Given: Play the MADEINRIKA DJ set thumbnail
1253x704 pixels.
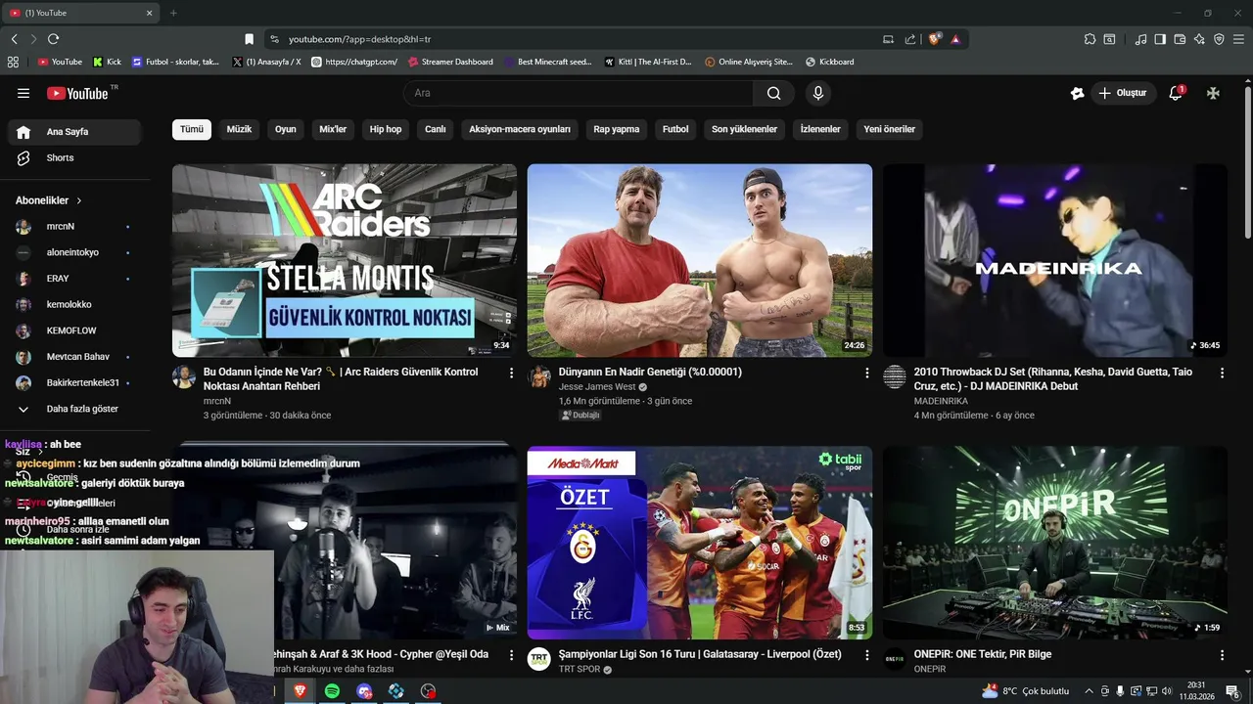Looking at the screenshot, I should pos(1055,260).
